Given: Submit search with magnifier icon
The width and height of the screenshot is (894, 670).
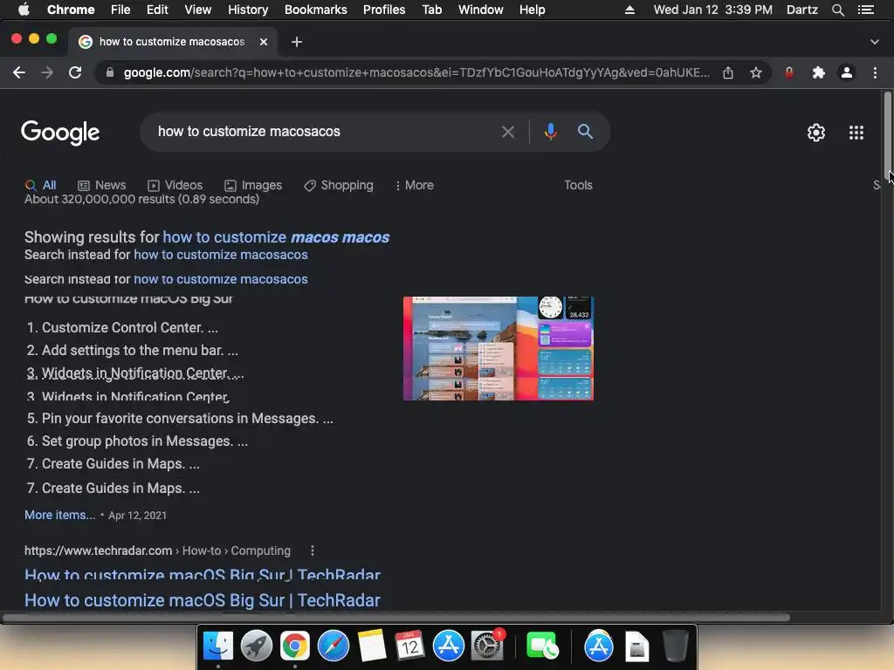Looking at the screenshot, I should click(585, 132).
